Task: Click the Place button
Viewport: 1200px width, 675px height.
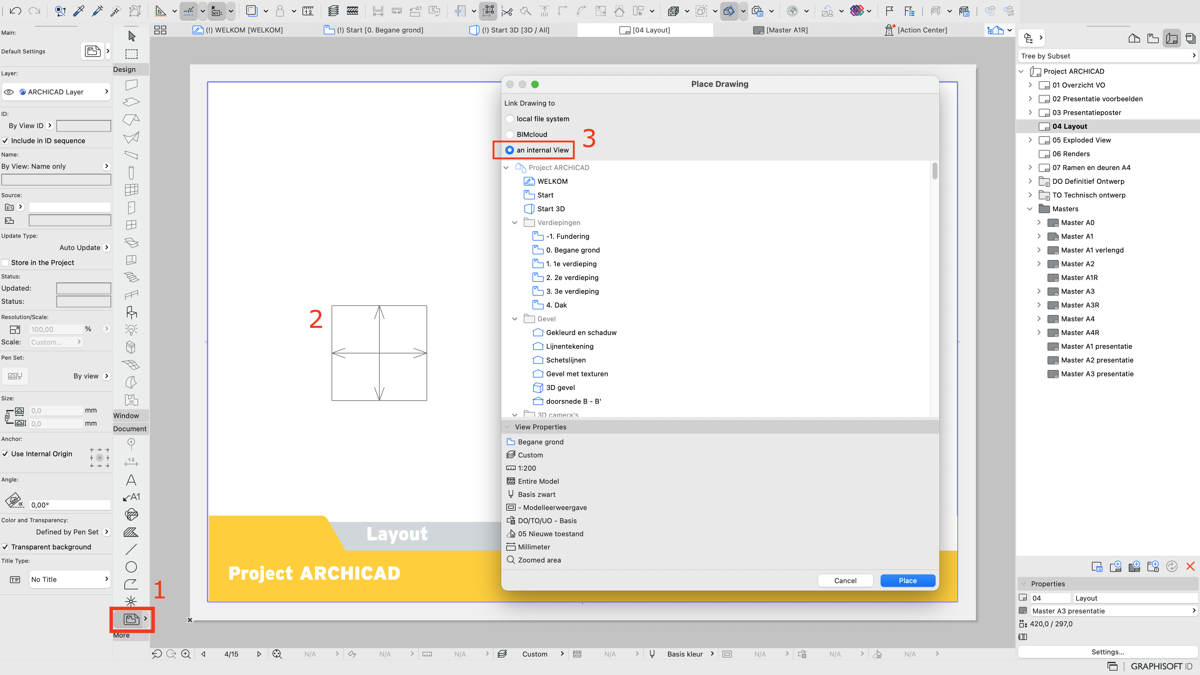Action: [x=907, y=580]
